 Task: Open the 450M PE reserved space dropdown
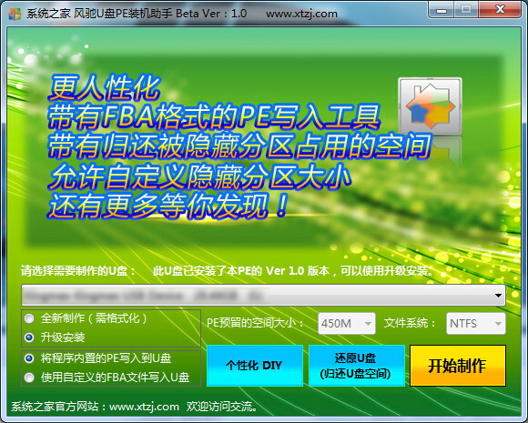pos(347,324)
